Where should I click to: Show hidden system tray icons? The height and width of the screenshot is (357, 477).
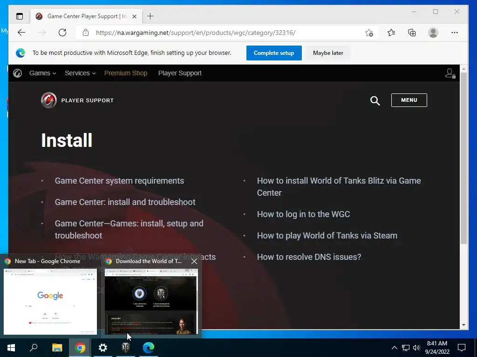click(x=394, y=348)
